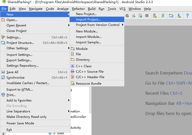Choose Export Settings... entry
Image resolution: width=192 pixels, height=135 pixels.
[35, 60]
